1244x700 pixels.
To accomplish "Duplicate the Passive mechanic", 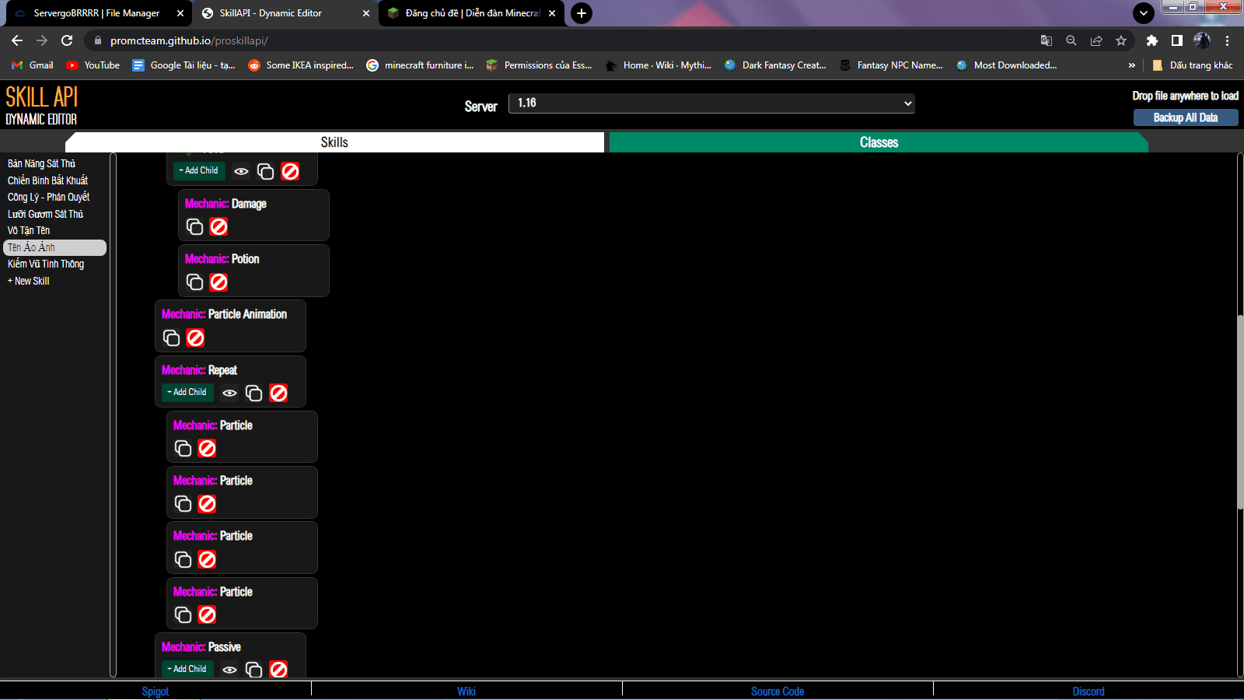I will 253,670.
